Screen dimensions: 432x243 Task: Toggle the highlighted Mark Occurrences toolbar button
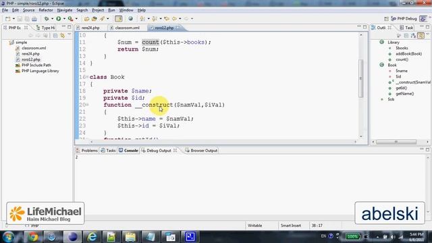click(119, 19)
